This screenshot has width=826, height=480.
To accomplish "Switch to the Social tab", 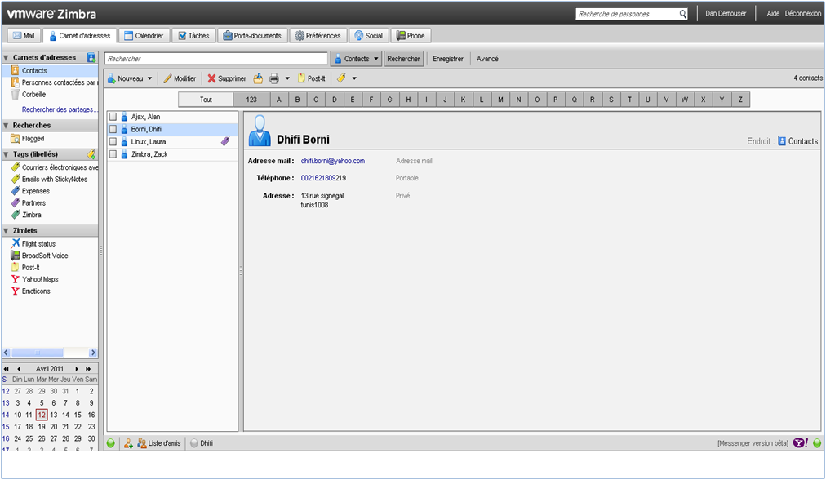I will pyautogui.click(x=369, y=36).
